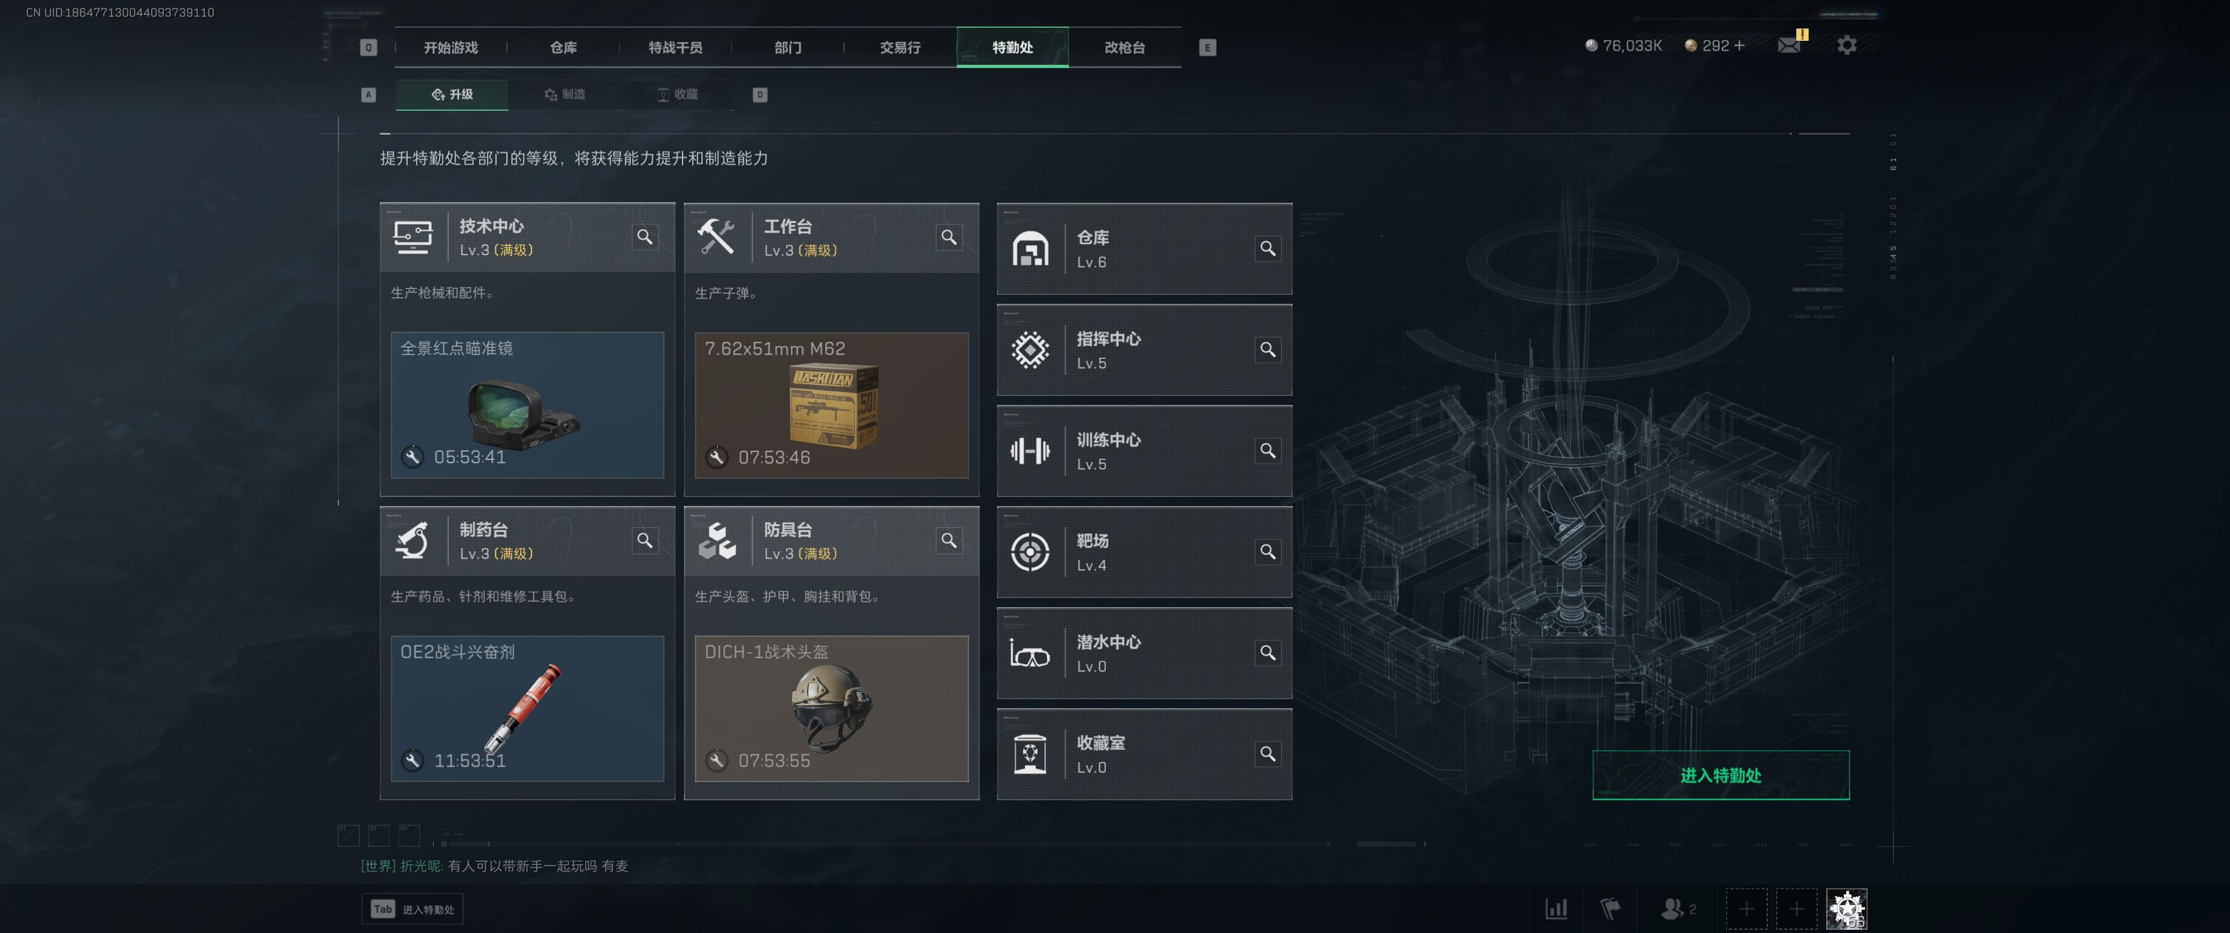Click the flag icon in bottom bar

[1610, 909]
